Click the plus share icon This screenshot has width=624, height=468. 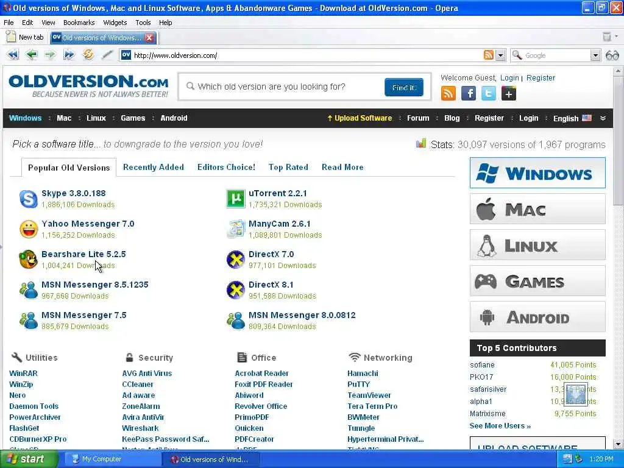click(509, 93)
